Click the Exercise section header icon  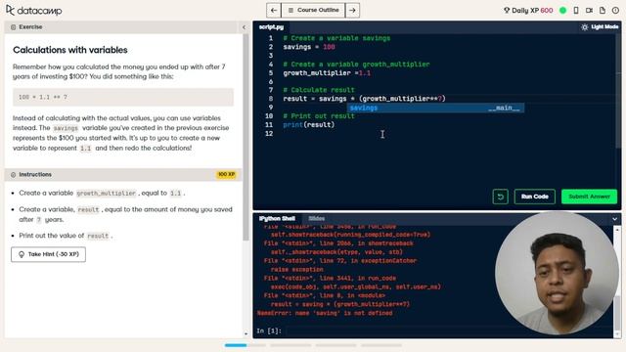tap(13, 27)
